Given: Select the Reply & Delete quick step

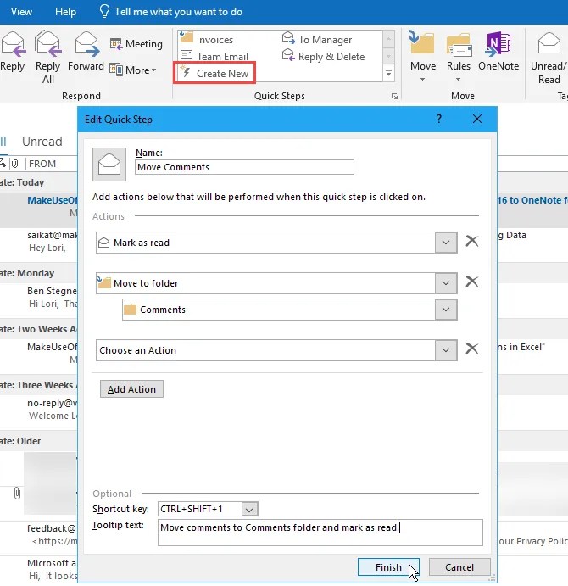Looking at the screenshot, I should pos(323,56).
